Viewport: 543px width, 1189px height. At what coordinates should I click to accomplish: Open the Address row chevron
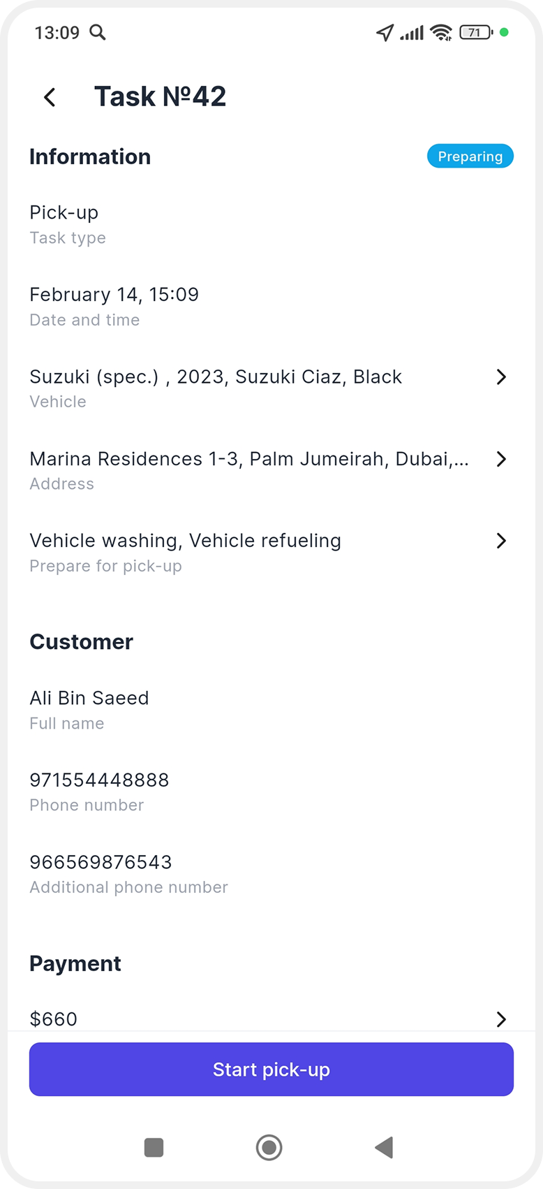[x=501, y=459]
